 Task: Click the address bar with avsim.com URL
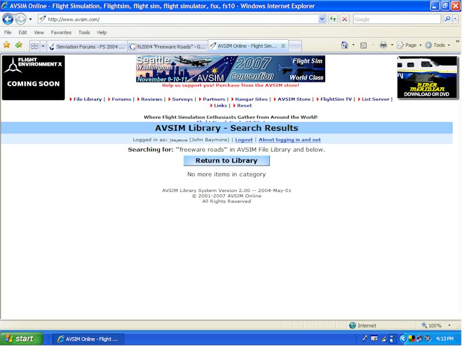(x=178, y=20)
